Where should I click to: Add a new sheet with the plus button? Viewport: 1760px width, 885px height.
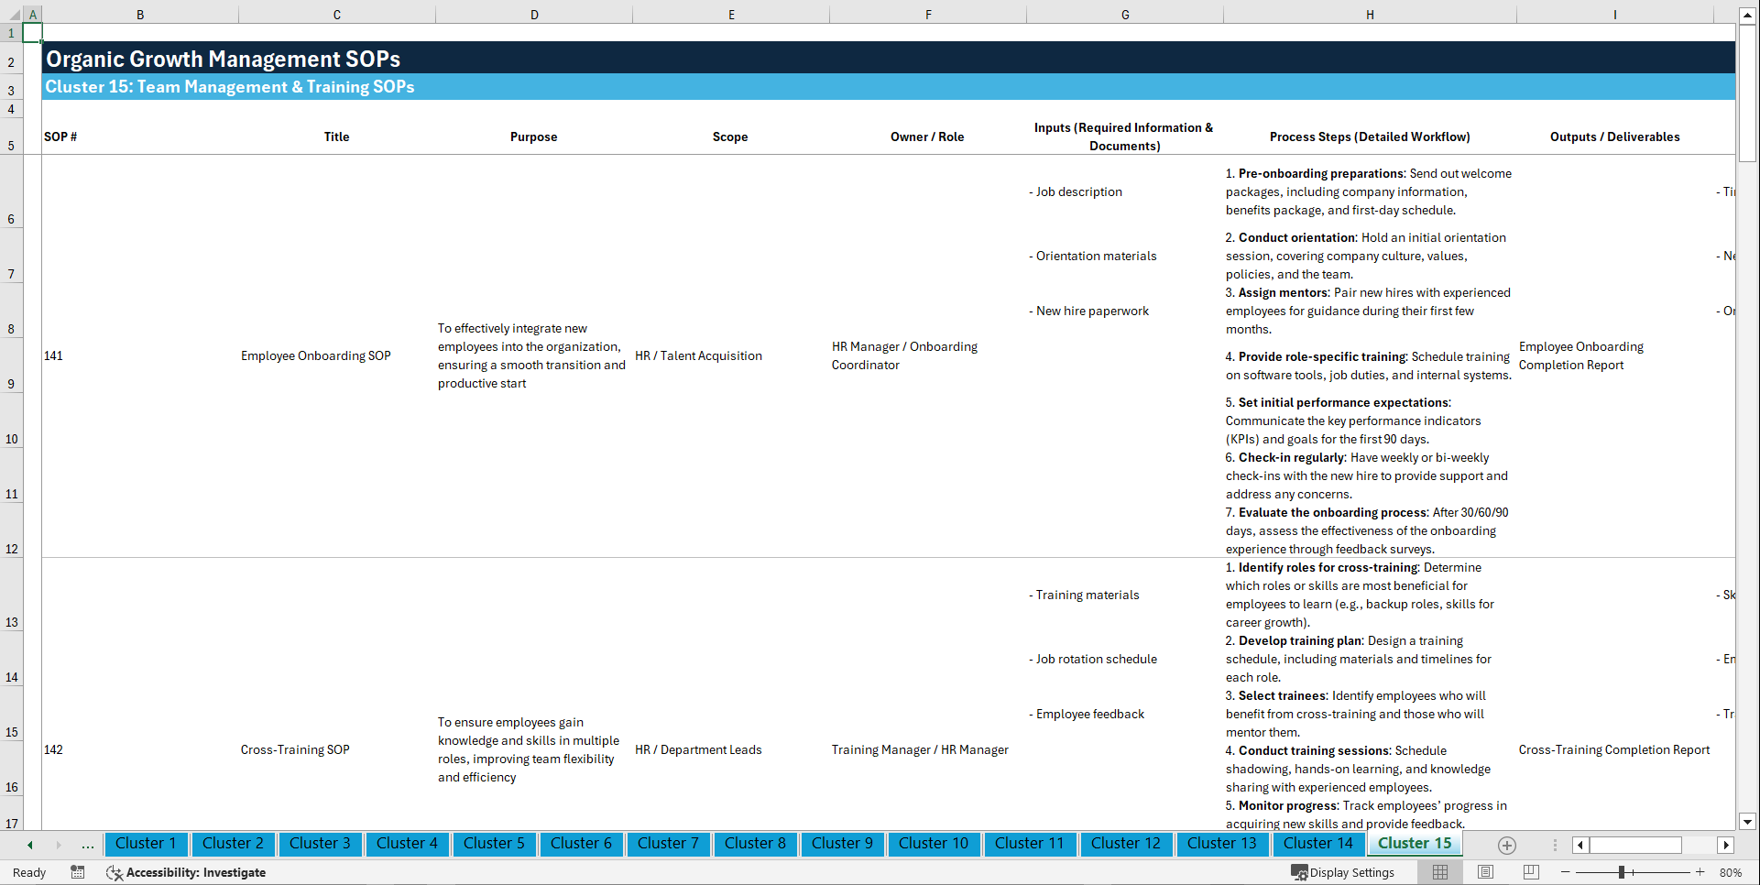(1506, 845)
